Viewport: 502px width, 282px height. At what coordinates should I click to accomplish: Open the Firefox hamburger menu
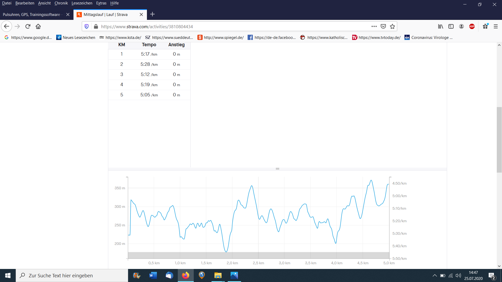(495, 26)
